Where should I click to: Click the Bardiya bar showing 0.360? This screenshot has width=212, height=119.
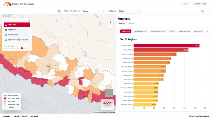(152, 63)
